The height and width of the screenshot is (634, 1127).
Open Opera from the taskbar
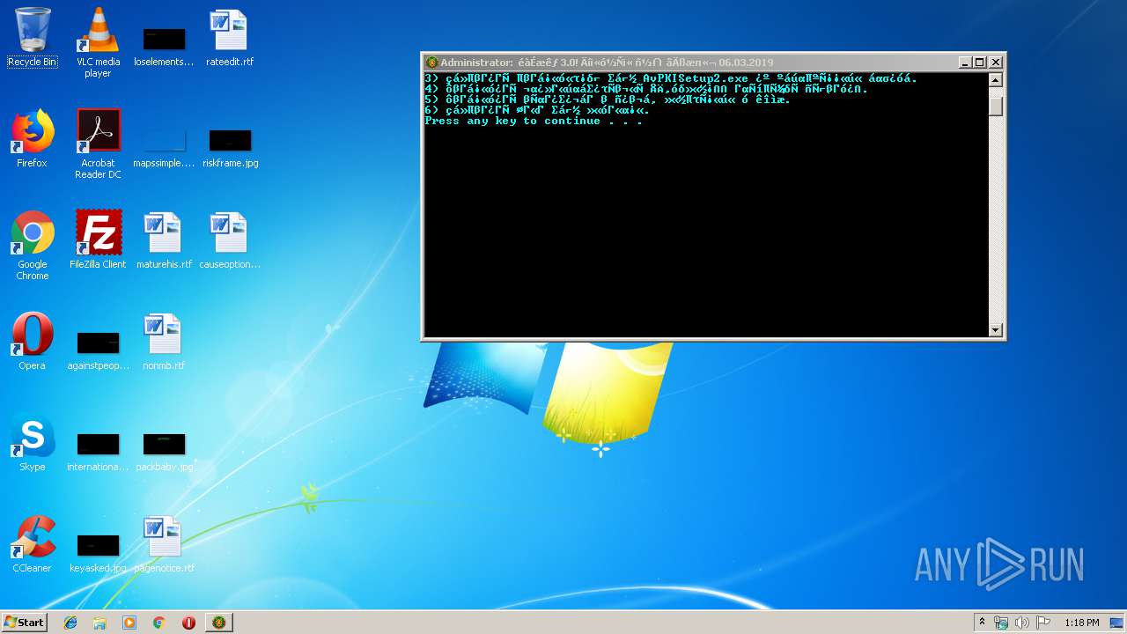(188, 623)
